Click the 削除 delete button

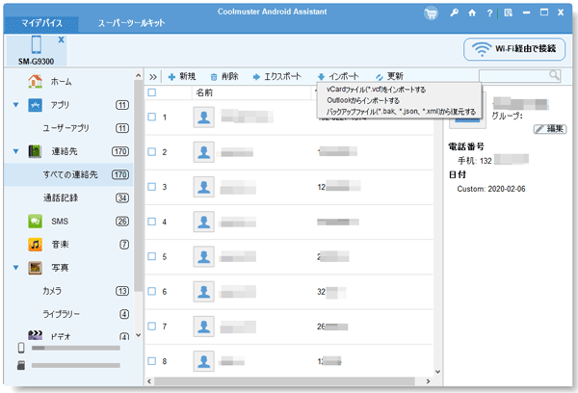224,77
